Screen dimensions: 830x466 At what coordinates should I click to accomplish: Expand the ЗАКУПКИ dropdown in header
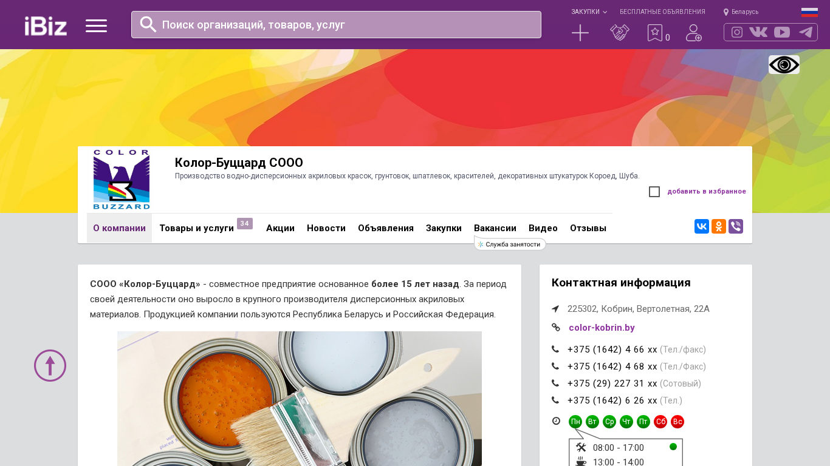click(589, 12)
